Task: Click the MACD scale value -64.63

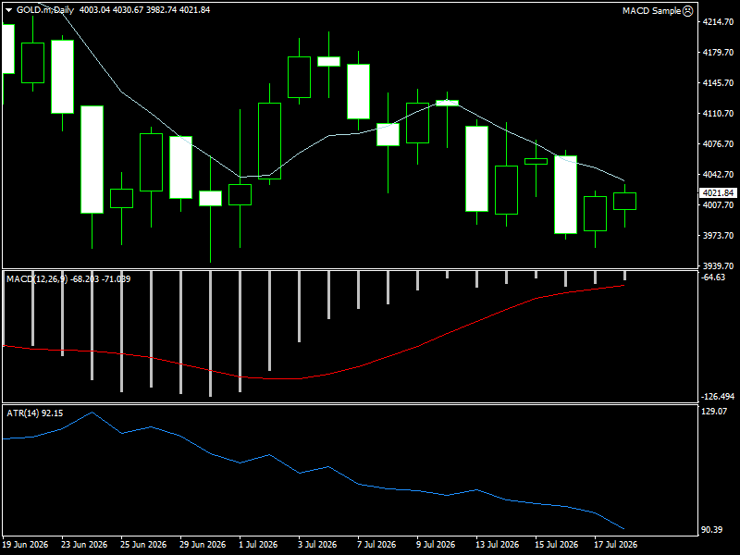Action: coord(713,277)
